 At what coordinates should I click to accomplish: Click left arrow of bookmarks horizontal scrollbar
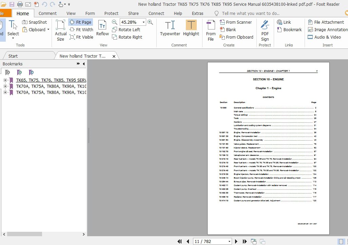coord(4,234)
